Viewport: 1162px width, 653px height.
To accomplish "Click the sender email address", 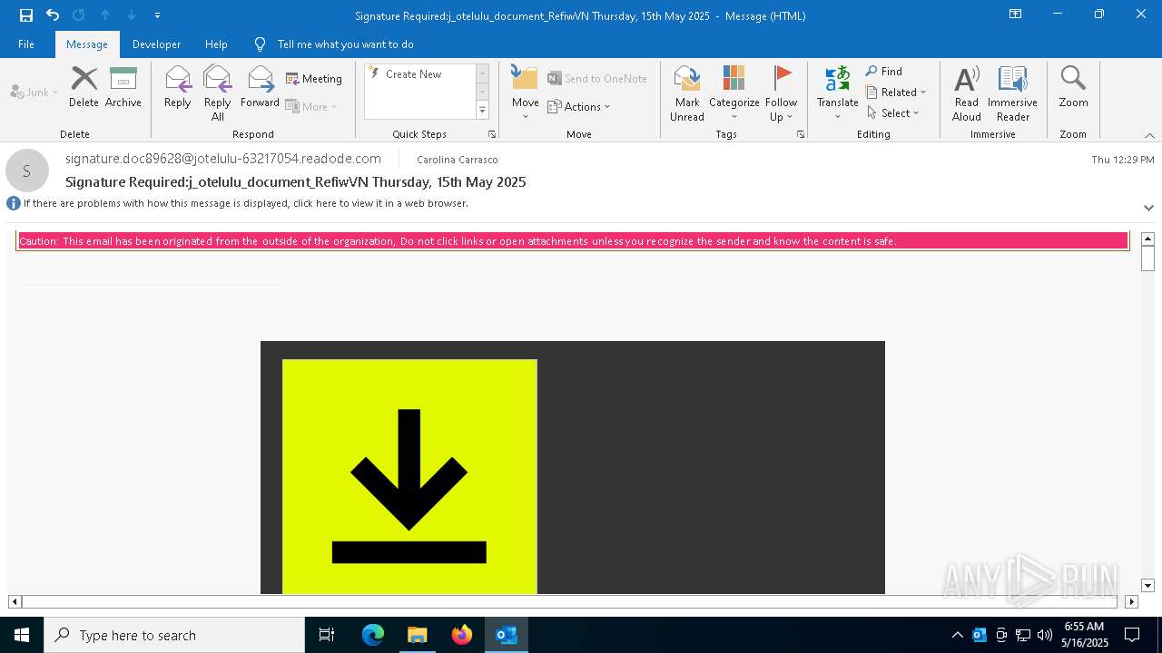I will (223, 159).
